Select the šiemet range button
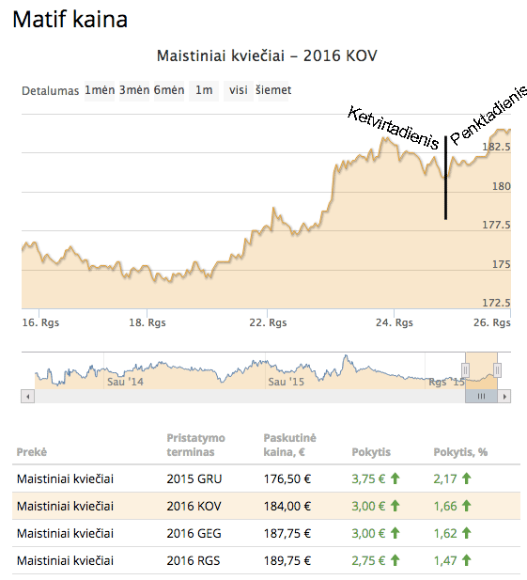The width and height of the screenshot is (527, 580). tap(273, 90)
